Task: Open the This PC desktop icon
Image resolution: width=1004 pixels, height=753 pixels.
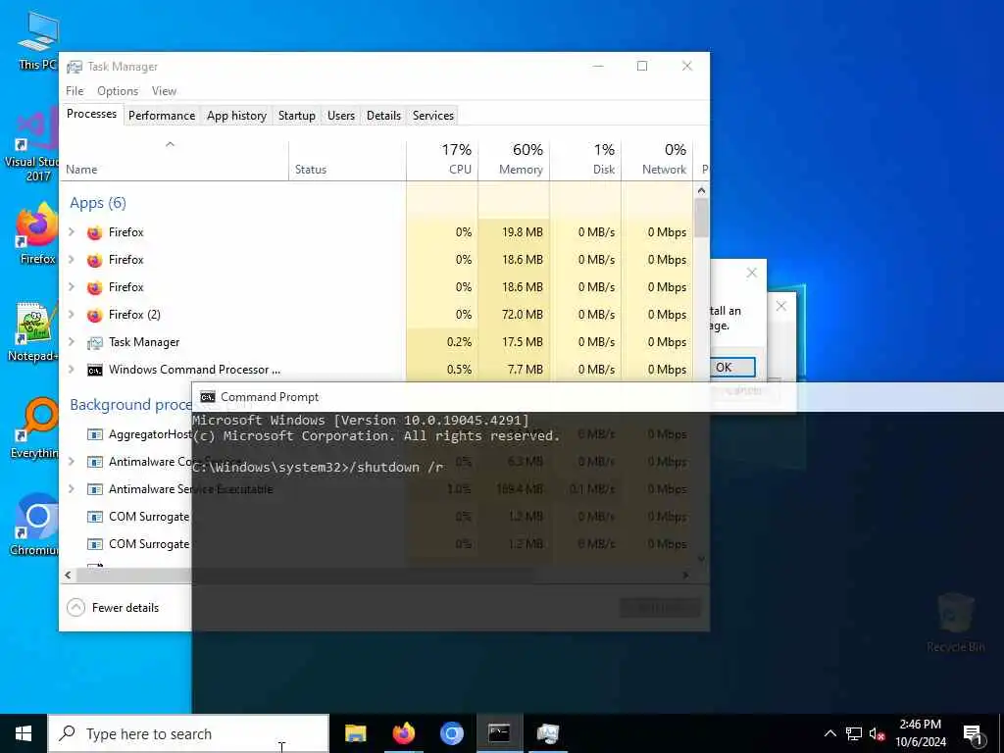Action: click(37, 40)
